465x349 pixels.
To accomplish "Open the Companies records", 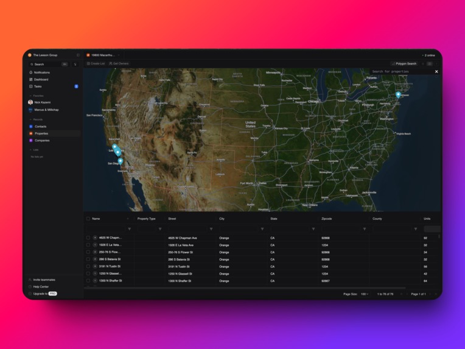I will pos(40,140).
